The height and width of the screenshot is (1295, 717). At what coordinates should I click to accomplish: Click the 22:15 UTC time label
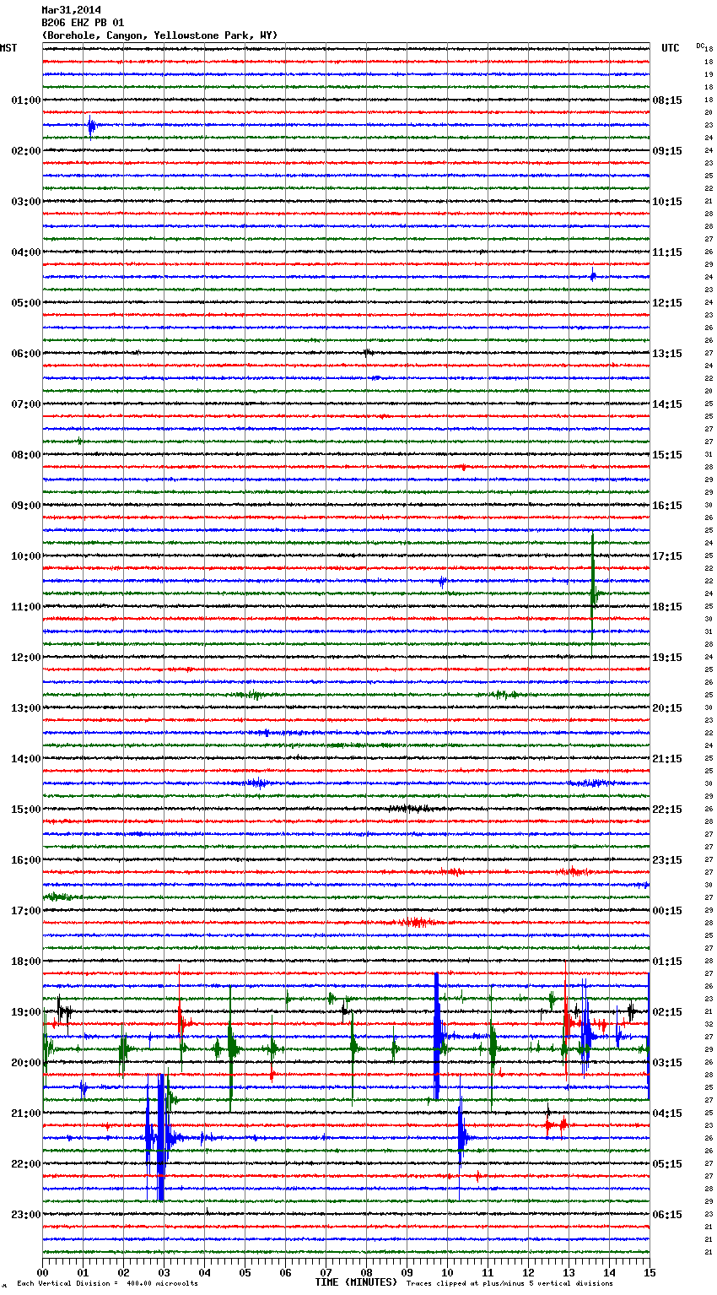pos(667,810)
